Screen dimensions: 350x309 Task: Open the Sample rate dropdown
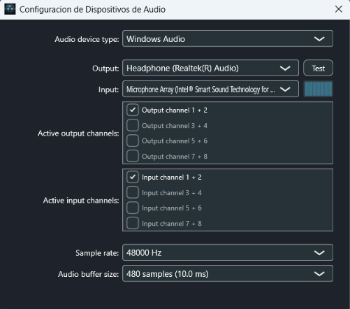[228, 252]
